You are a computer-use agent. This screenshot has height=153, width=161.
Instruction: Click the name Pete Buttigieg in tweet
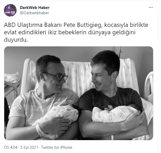click(82, 25)
